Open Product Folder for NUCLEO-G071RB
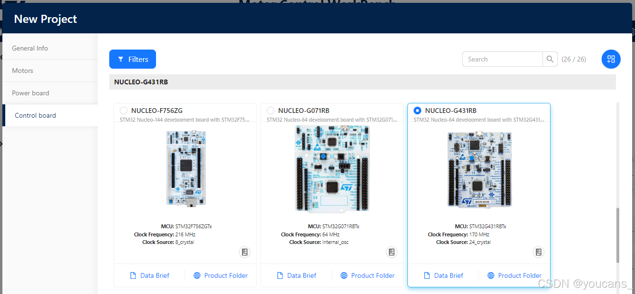 coord(368,275)
